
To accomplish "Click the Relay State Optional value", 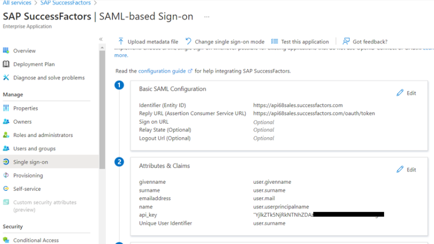I will [263, 130].
